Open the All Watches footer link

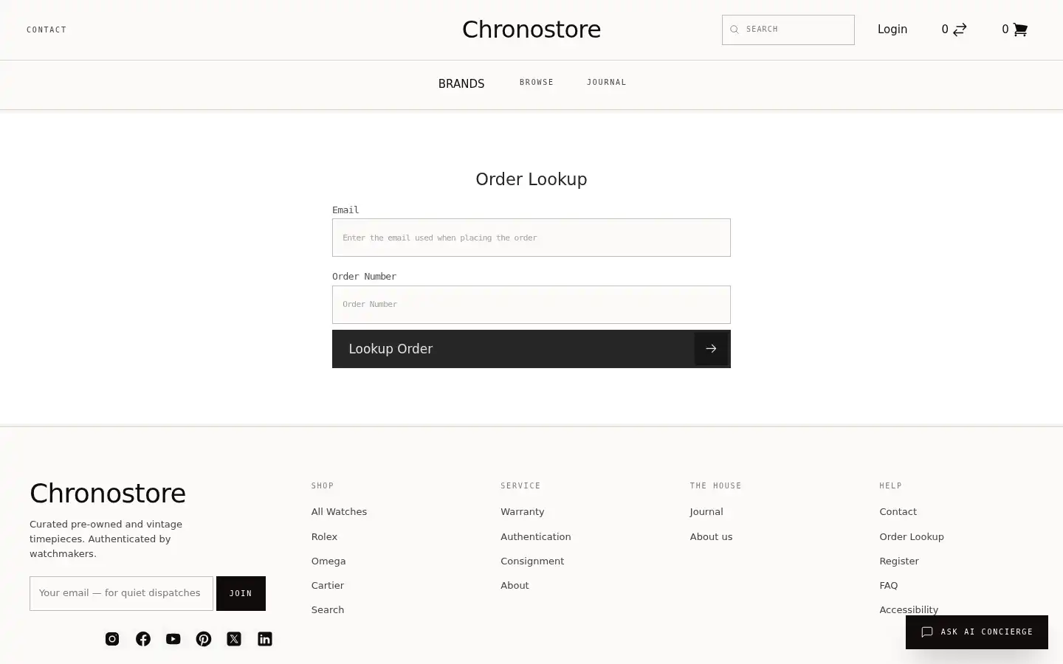click(339, 512)
